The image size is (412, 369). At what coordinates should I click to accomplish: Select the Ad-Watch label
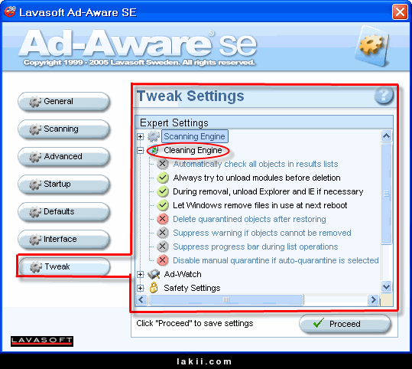point(183,274)
